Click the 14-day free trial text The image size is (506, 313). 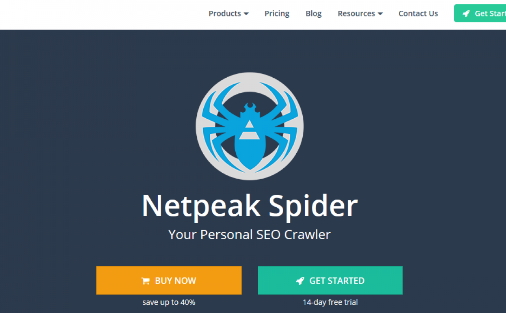pos(330,302)
